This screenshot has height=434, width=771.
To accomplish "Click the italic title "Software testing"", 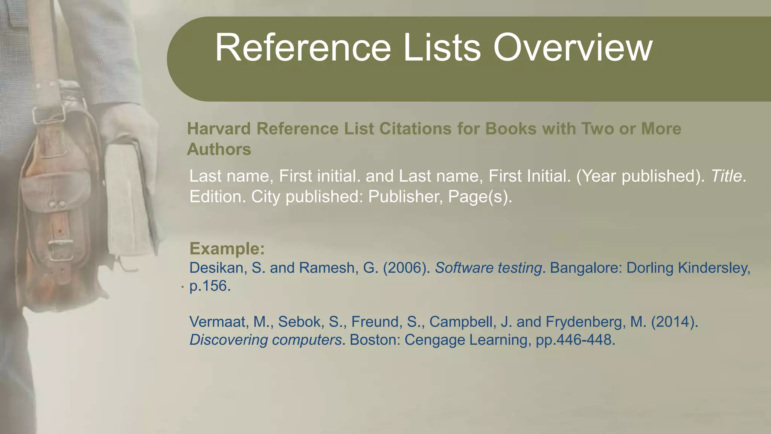I will (x=488, y=268).
